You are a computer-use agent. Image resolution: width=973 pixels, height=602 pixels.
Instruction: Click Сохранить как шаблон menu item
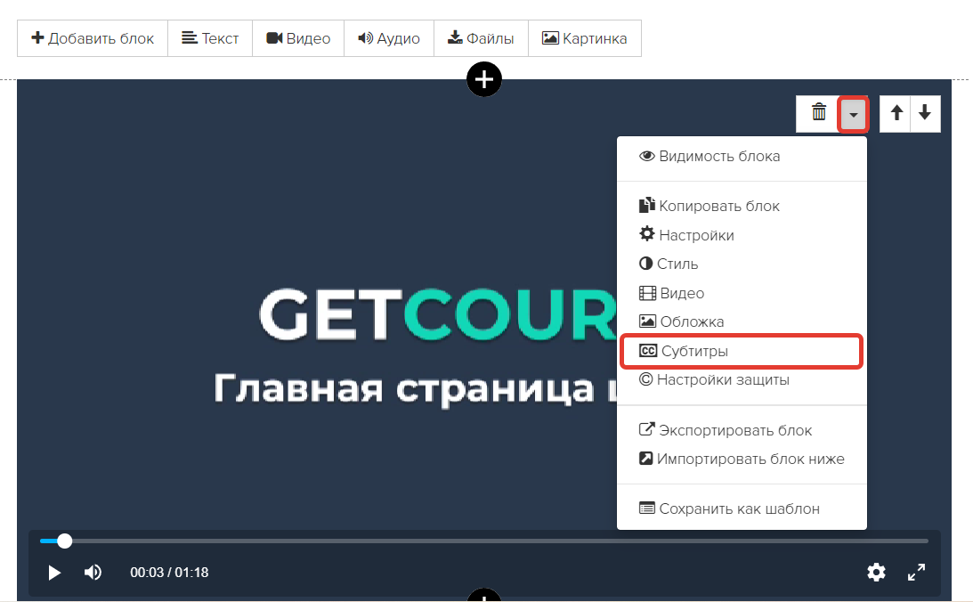[x=742, y=508]
